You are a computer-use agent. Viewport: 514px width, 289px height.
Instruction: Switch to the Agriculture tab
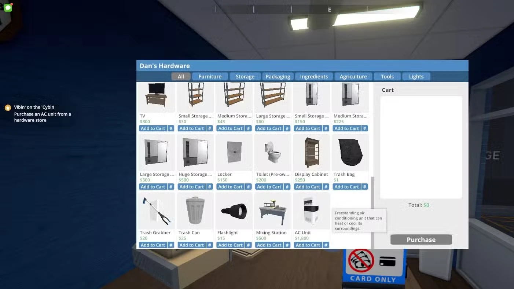pos(353,76)
